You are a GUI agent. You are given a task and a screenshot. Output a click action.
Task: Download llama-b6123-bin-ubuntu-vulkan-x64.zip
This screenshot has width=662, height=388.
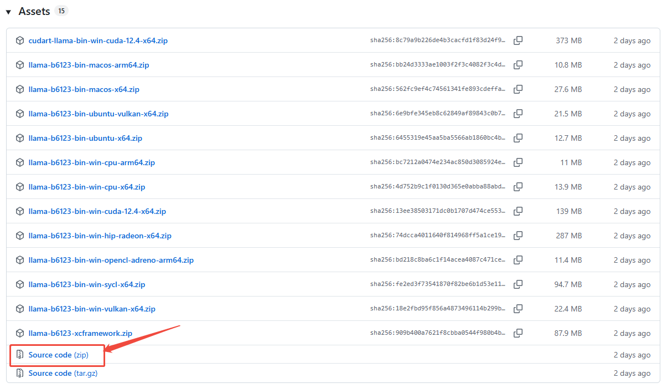[x=99, y=114]
